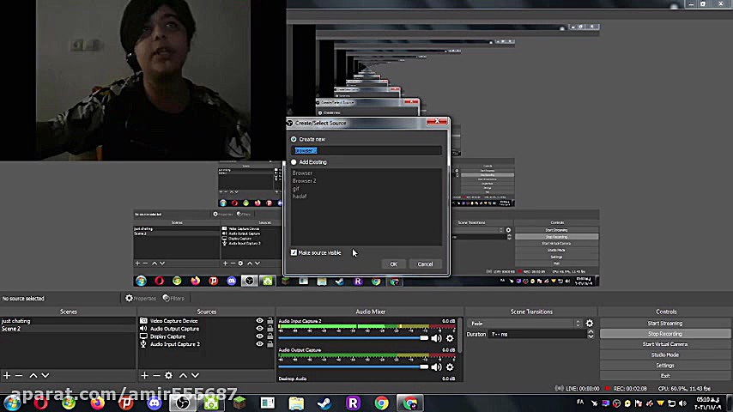
Task: Open source Properties from the toolbar
Action: 141,299
